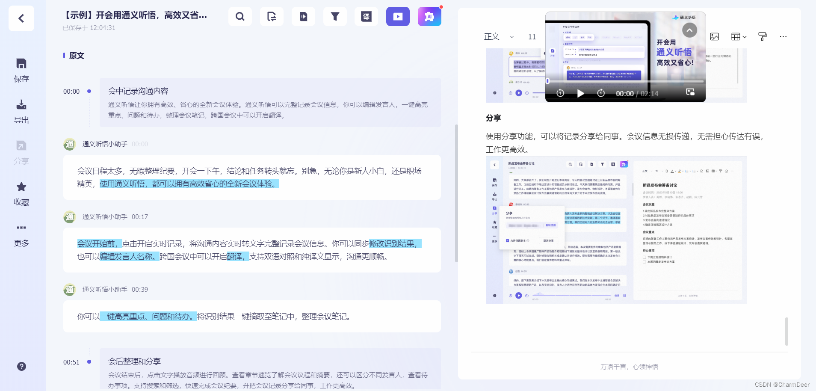Rewind the video with the back-skip icon

[560, 93]
